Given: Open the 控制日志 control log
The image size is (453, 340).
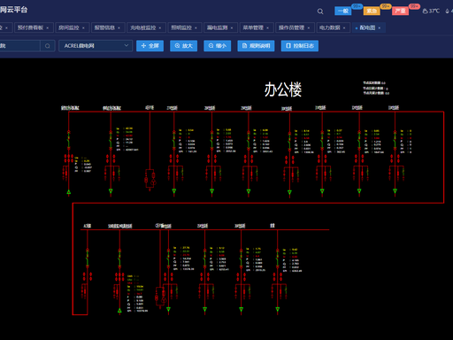Looking at the screenshot, I should coord(300,46).
